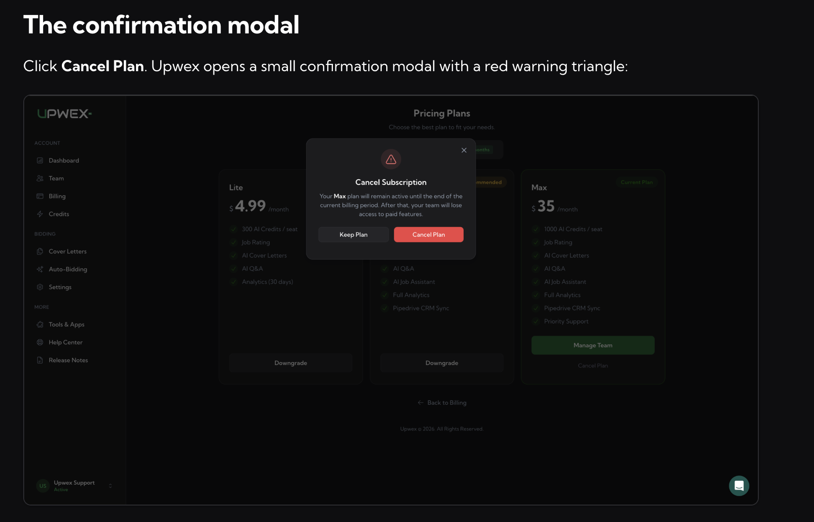Click the Manage Team button
Screen dimensions: 814x522
593,345
